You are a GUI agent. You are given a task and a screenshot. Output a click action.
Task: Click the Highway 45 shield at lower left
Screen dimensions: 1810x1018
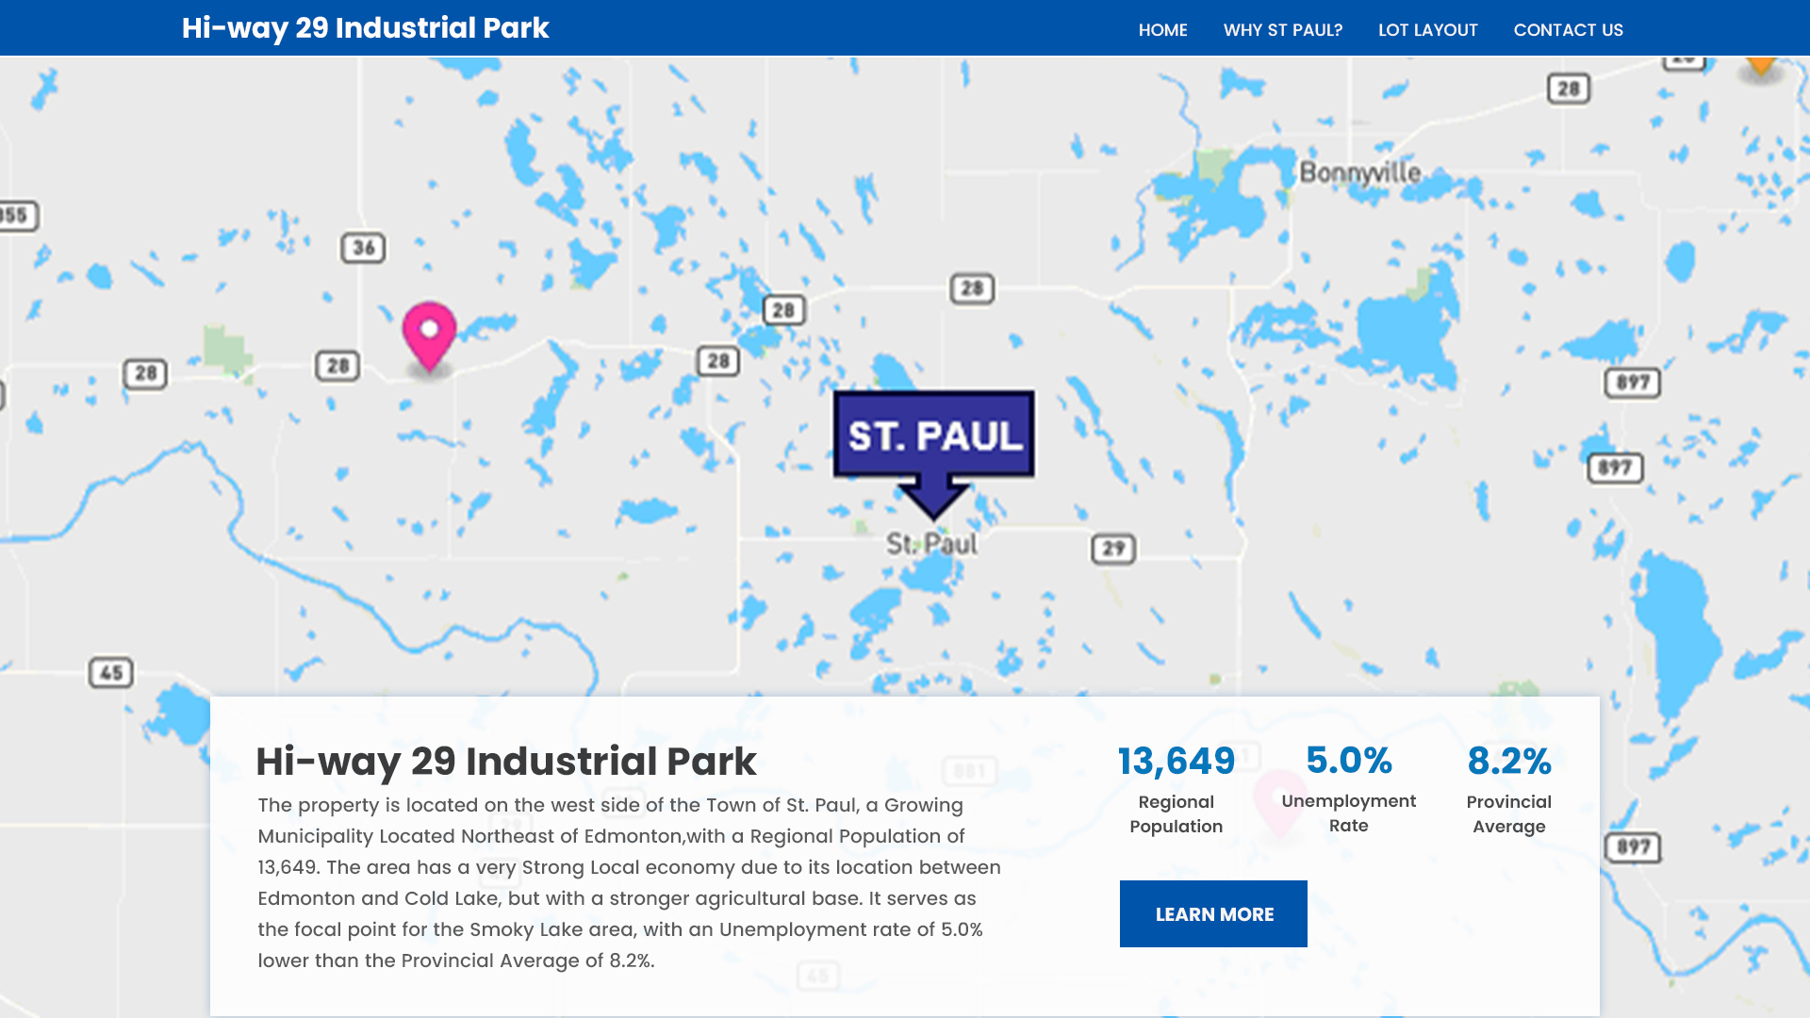pos(112,673)
